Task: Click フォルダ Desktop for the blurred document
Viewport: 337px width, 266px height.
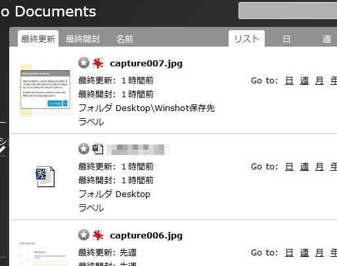Action: 114,194
